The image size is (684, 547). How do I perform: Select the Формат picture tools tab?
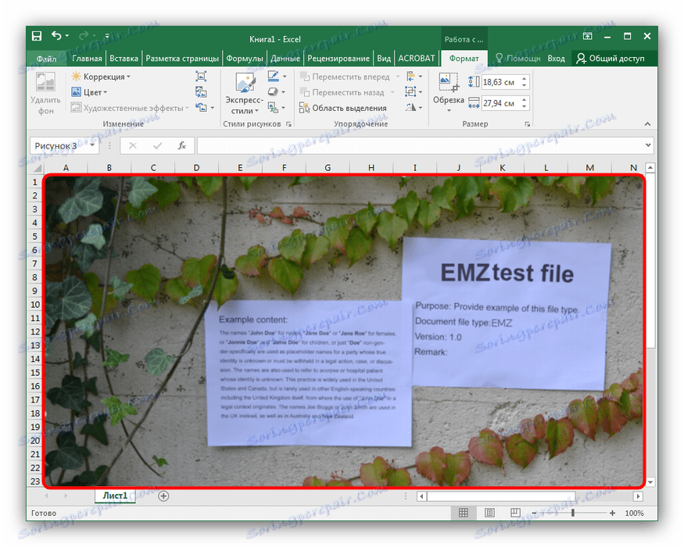pos(464,59)
